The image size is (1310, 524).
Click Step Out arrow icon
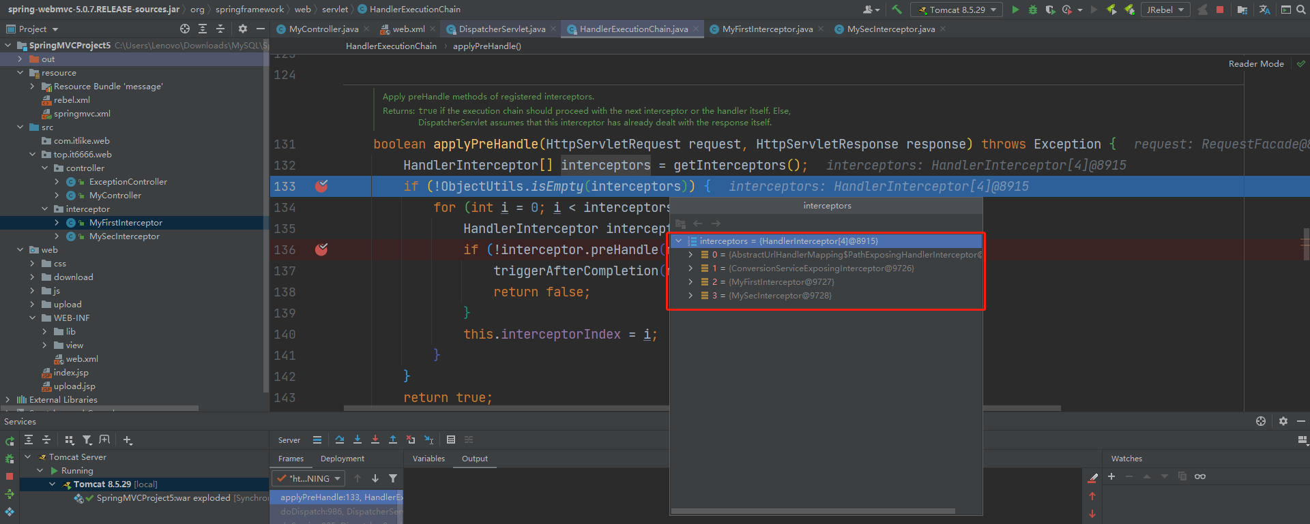(x=392, y=440)
